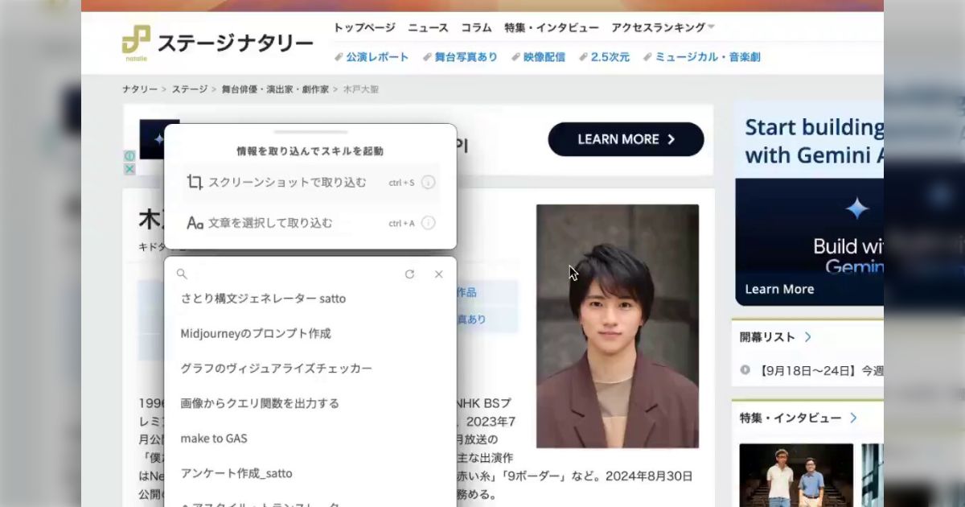
Task: Open the info icon next to the ctrl+A shortcut
Action: [x=428, y=223]
